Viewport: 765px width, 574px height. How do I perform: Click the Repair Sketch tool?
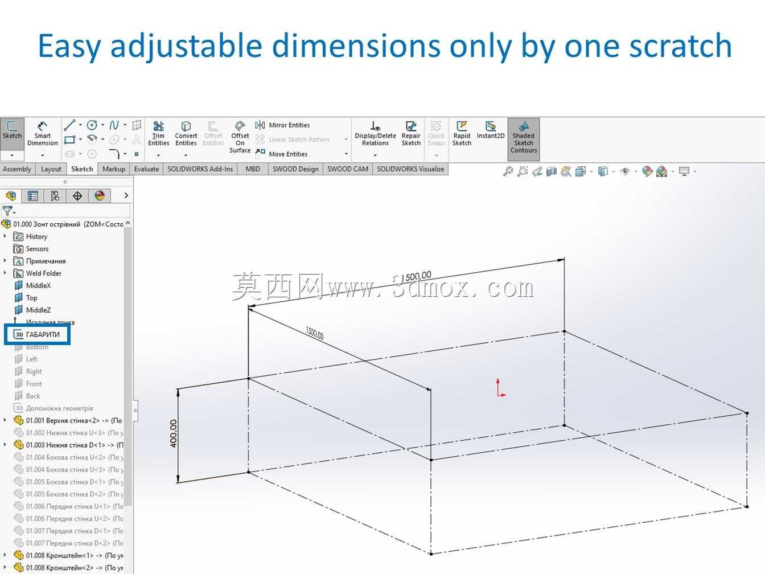coord(411,133)
